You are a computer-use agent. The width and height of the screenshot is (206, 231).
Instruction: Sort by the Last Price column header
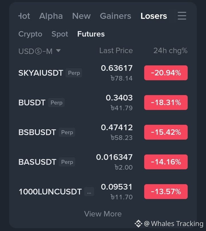click(116, 51)
